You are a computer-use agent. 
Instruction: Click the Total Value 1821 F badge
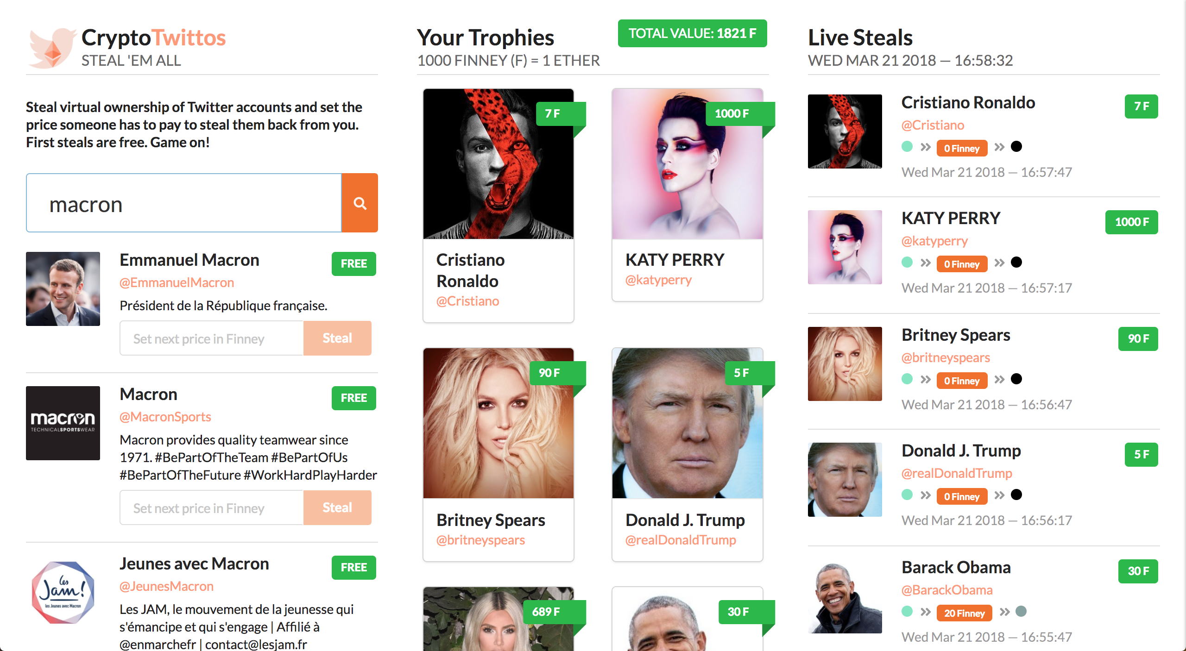tap(692, 33)
